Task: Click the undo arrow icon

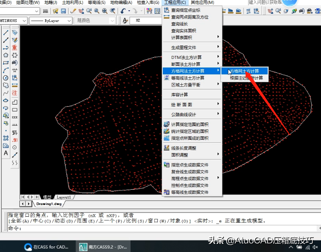Action: pos(123,11)
